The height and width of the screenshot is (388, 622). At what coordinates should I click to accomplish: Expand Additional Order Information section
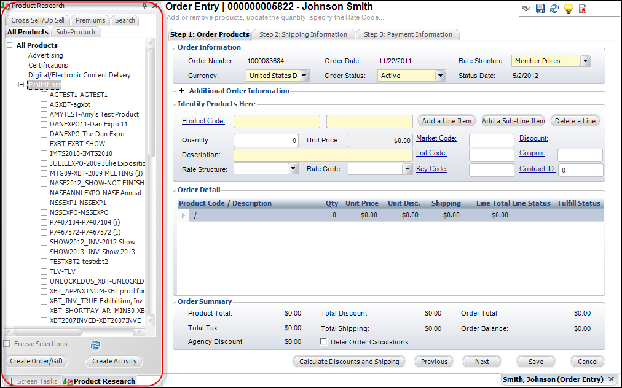tap(182, 91)
